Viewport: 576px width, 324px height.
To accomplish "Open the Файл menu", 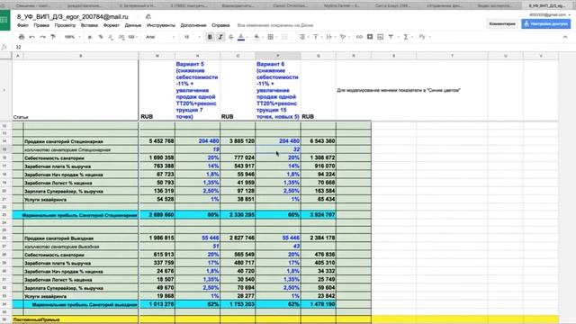I will pyautogui.click(x=22, y=25).
